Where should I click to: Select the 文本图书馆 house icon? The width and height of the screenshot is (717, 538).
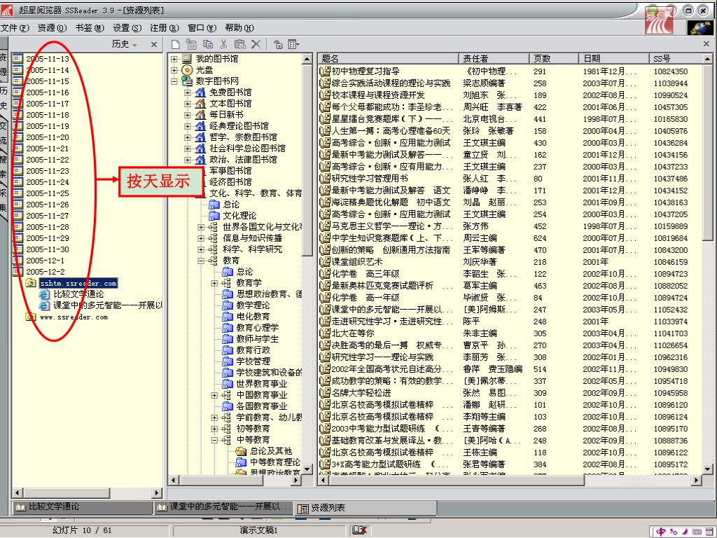[x=200, y=104]
